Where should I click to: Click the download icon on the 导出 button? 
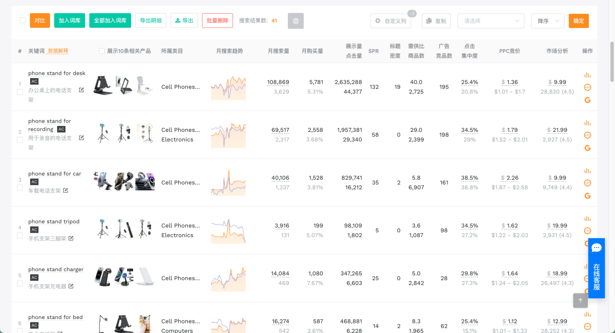tap(177, 20)
